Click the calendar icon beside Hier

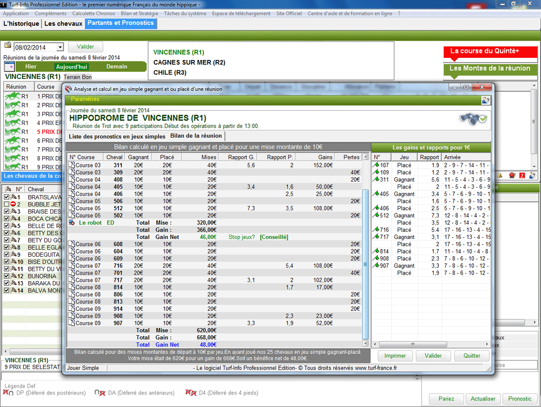click(9, 66)
